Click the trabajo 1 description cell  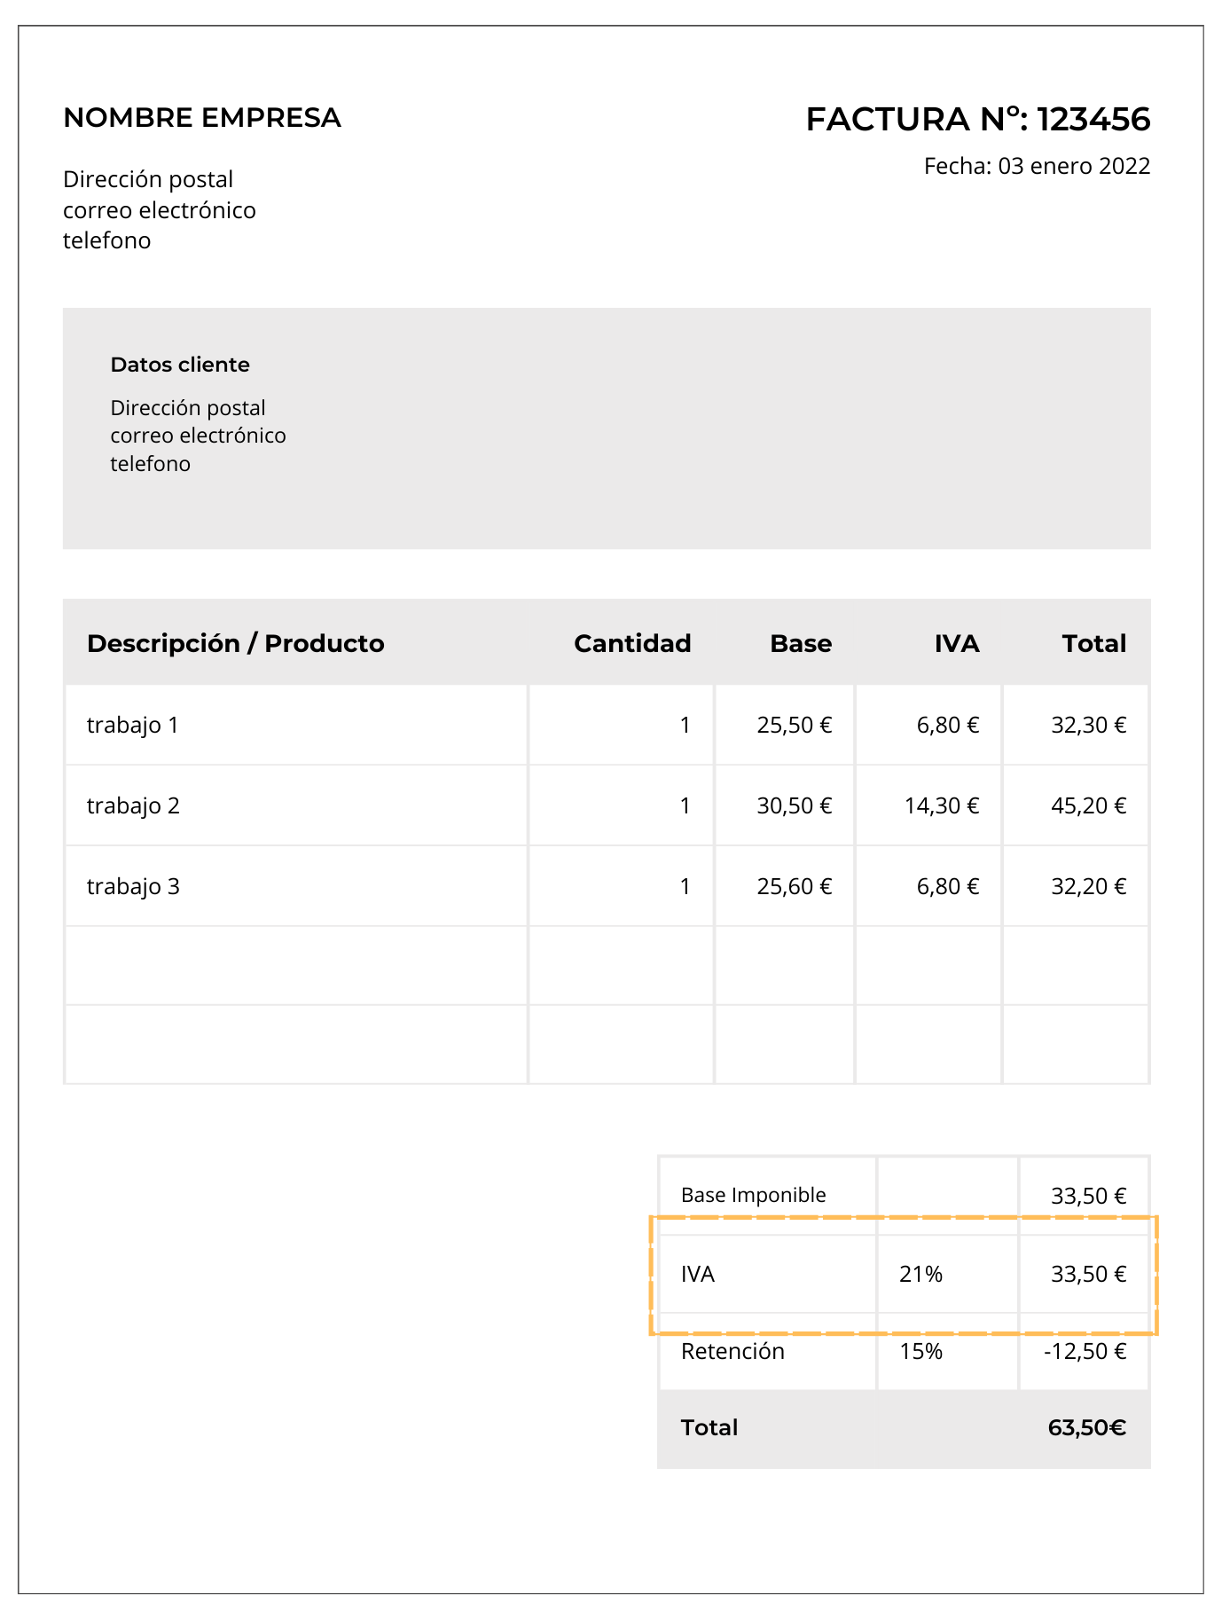(x=133, y=726)
